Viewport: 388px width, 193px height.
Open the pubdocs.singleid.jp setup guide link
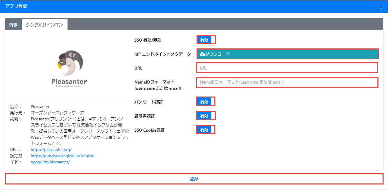pyautogui.click(x=63, y=159)
